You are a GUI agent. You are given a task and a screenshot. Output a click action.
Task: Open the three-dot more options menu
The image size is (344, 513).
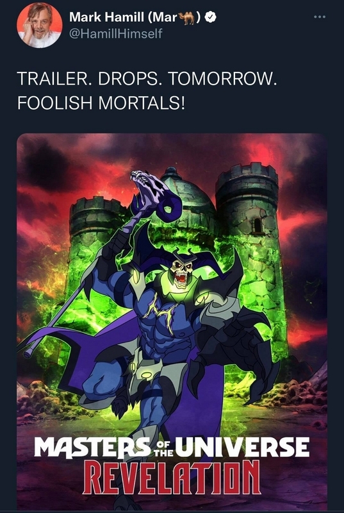(x=319, y=17)
